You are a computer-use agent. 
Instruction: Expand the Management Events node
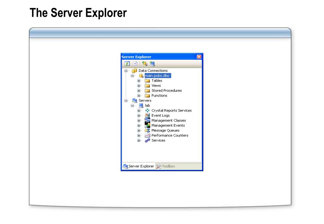[x=139, y=125]
